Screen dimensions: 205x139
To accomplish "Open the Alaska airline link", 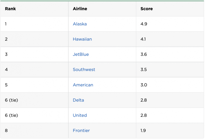I will coord(80,24).
